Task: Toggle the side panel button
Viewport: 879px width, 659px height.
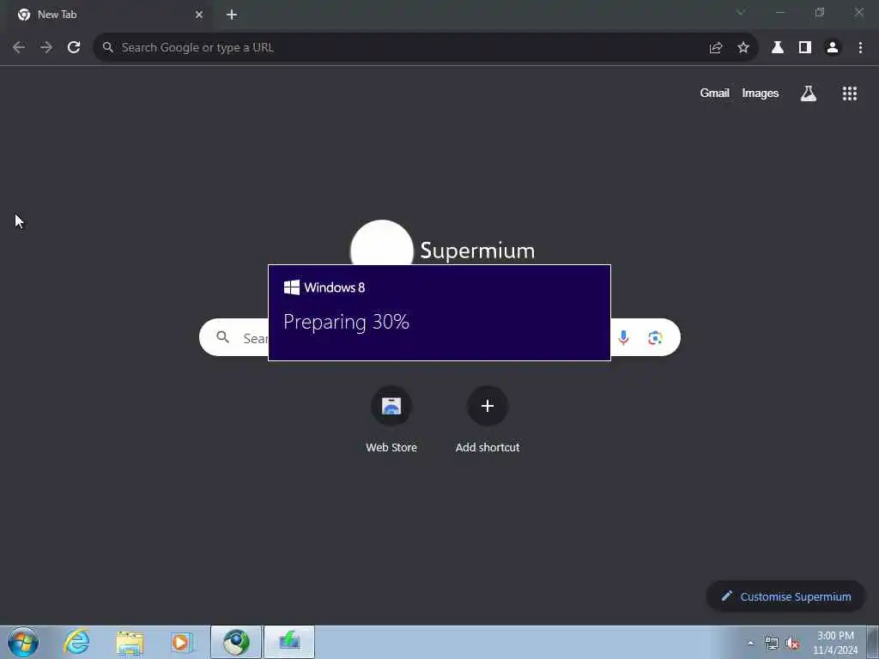Action: [x=805, y=48]
